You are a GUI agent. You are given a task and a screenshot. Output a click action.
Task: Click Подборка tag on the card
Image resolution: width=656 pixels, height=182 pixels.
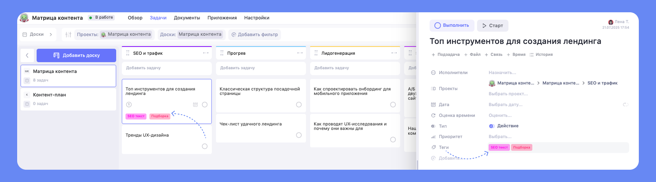tap(160, 116)
